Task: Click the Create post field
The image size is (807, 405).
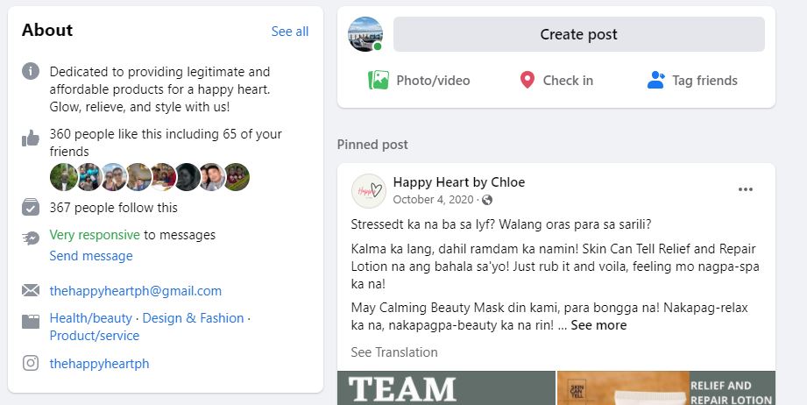Action: pos(579,34)
